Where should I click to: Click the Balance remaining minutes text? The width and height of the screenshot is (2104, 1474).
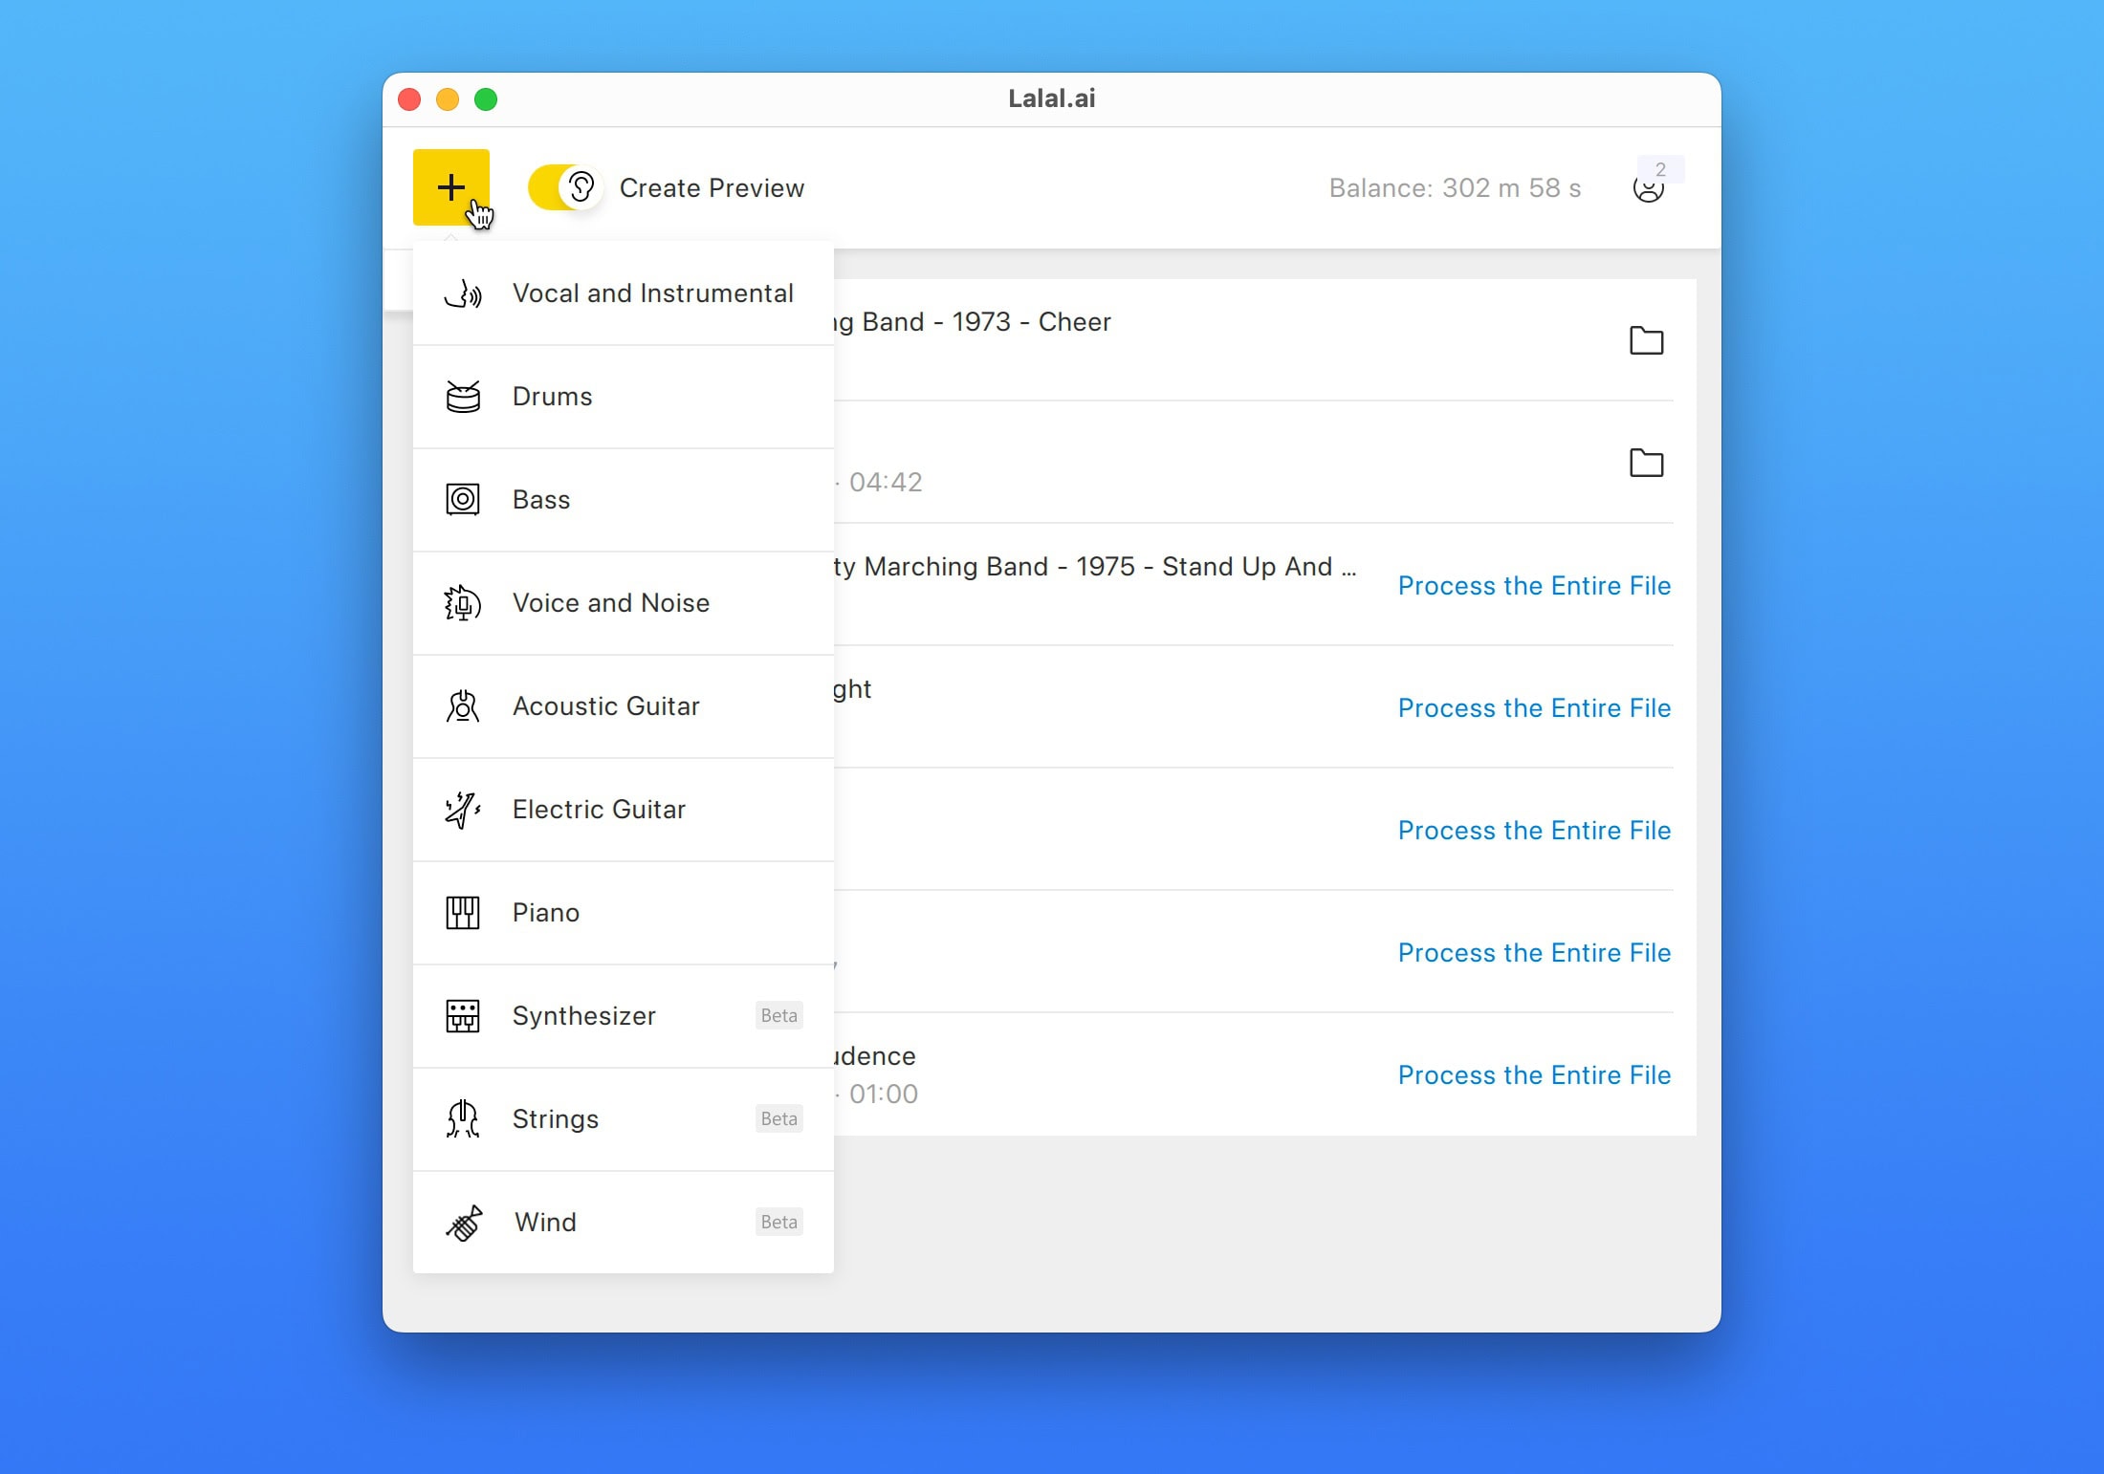(1454, 188)
